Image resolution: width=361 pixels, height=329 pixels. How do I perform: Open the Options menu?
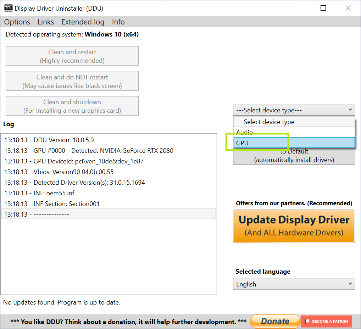(x=17, y=22)
